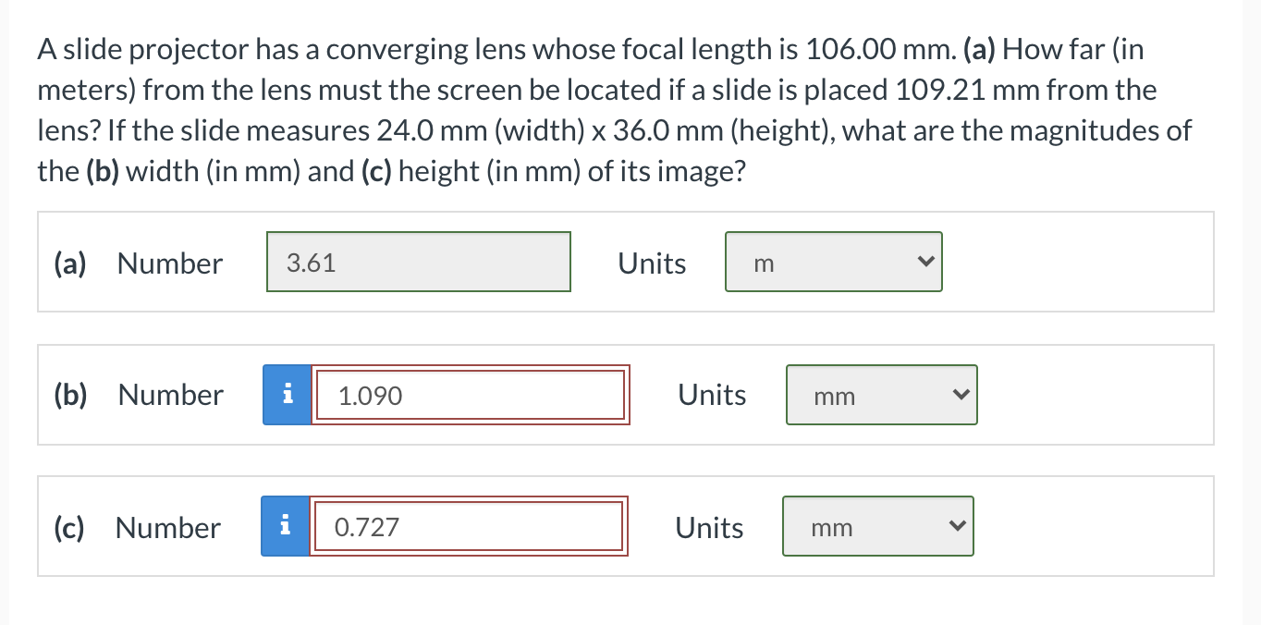Click the chevron on the (a) Units selector
1261x625 pixels.
(x=925, y=262)
